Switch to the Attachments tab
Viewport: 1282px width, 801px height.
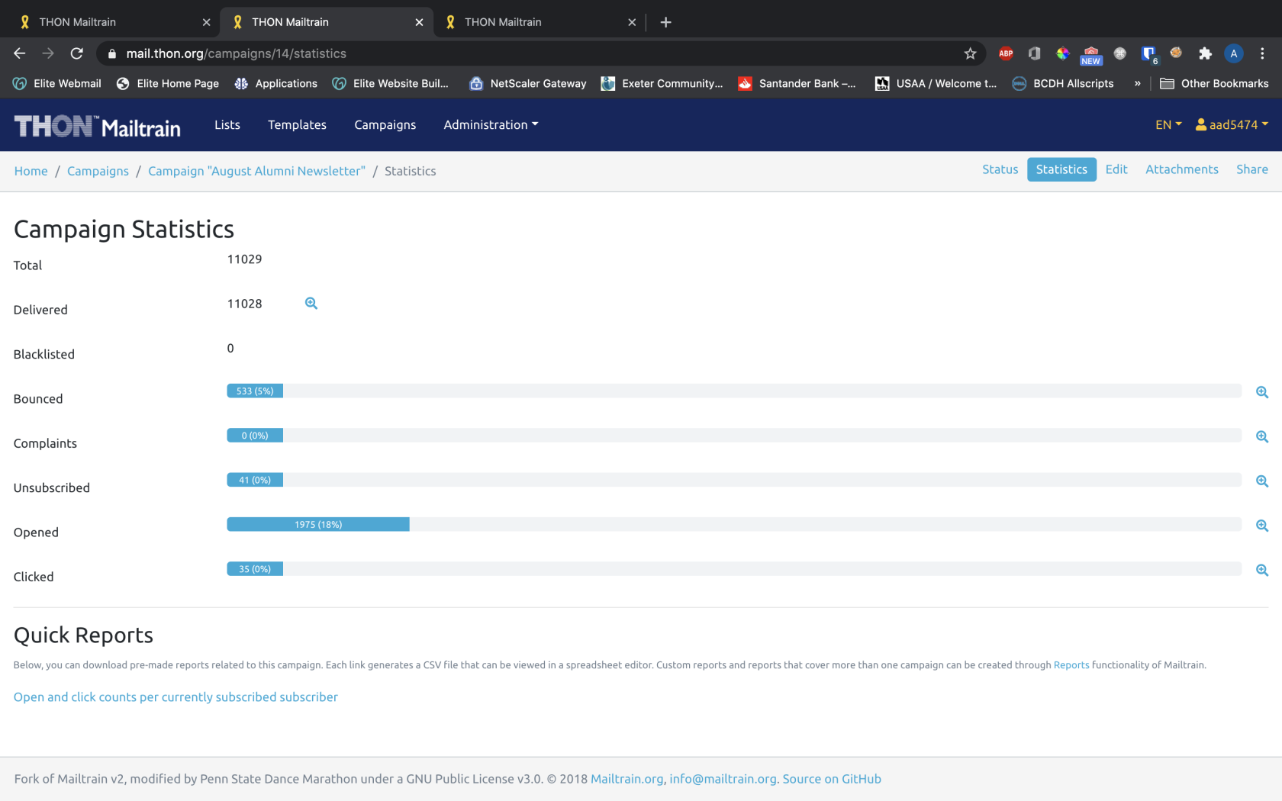click(x=1182, y=169)
